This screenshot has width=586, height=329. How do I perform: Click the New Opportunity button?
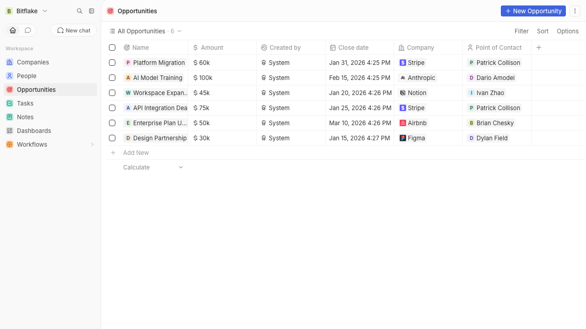click(533, 11)
